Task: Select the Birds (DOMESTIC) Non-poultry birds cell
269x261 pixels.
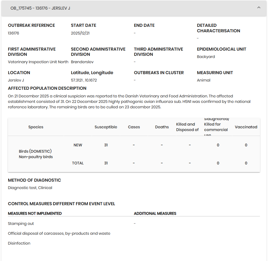Action: 36,154
